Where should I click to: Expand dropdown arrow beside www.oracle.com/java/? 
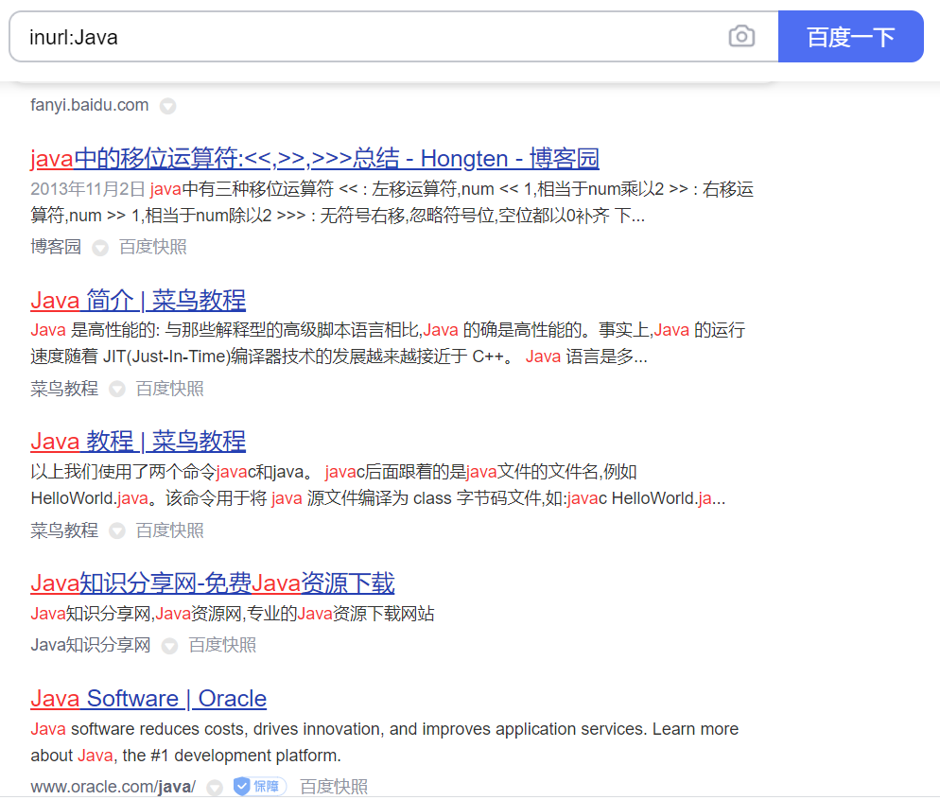pos(215,787)
